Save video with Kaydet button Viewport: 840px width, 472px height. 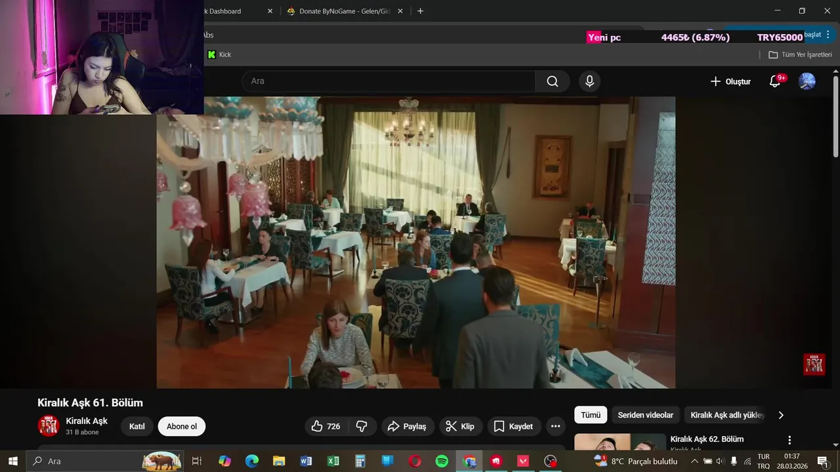514,426
